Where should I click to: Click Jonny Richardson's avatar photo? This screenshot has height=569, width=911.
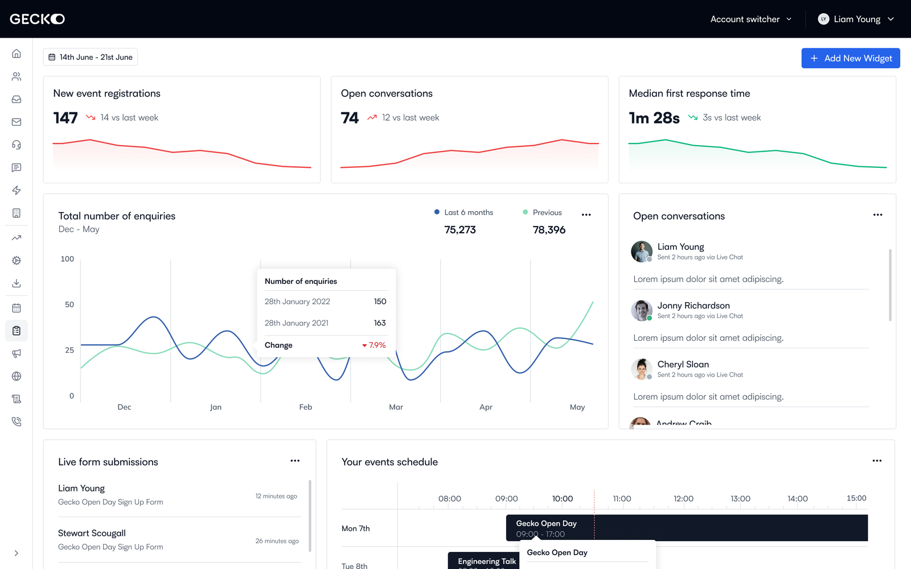642,310
